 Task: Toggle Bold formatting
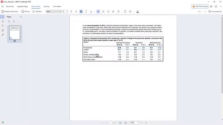[x=81, y=11]
